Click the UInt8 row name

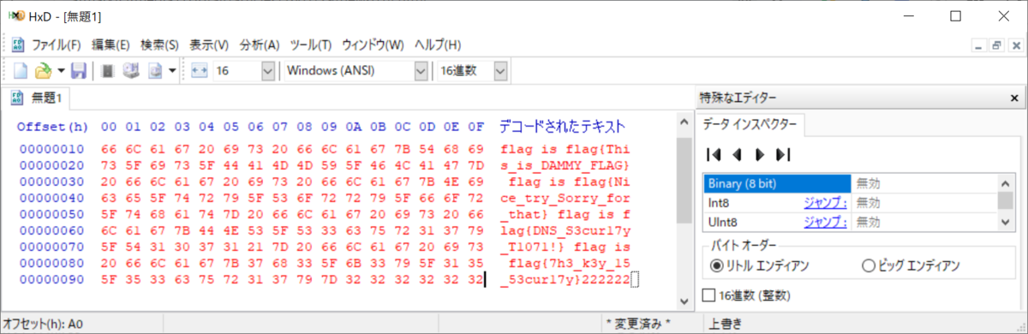point(723,222)
